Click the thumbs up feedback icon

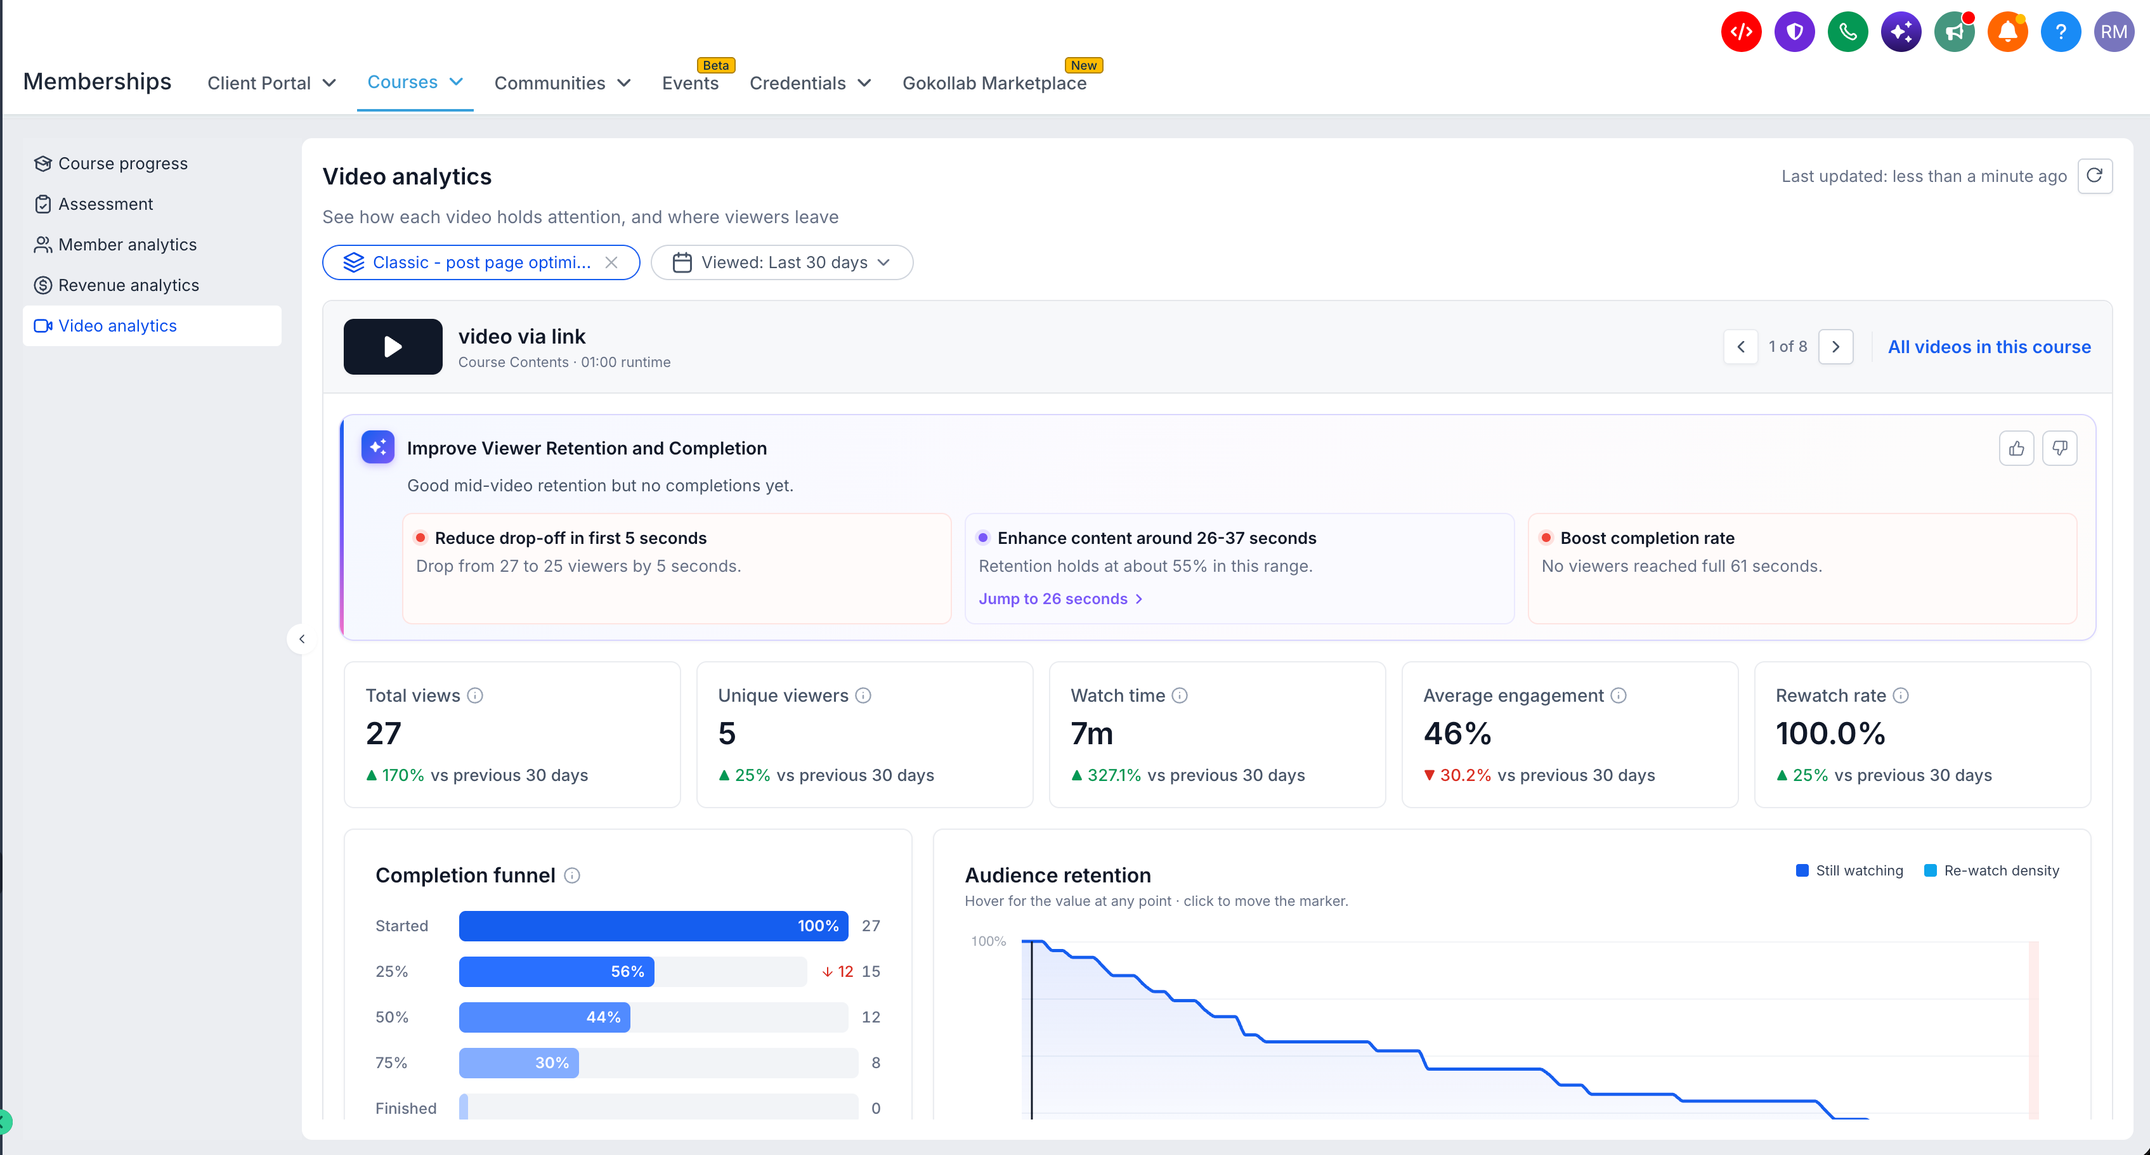tap(2016, 449)
